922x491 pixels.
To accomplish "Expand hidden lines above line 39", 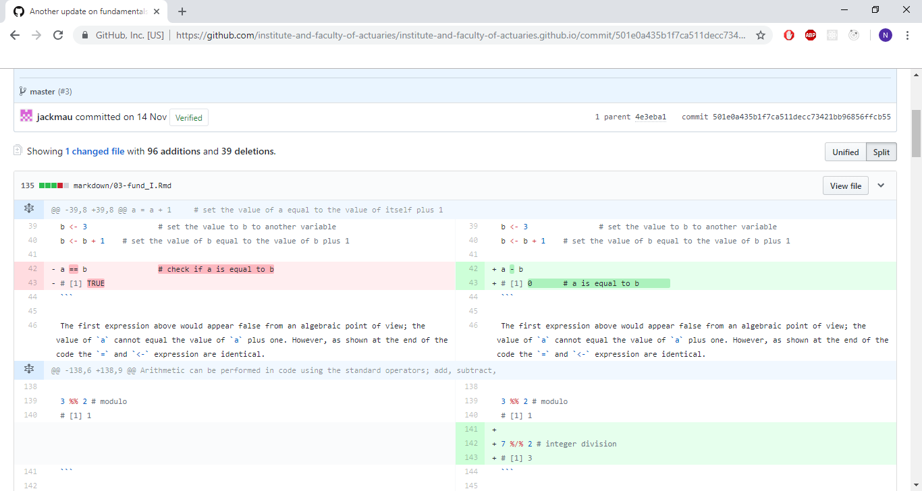I will point(29,209).
